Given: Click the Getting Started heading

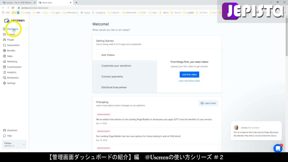Looking at the screenshot, I should tap(105, 41).
